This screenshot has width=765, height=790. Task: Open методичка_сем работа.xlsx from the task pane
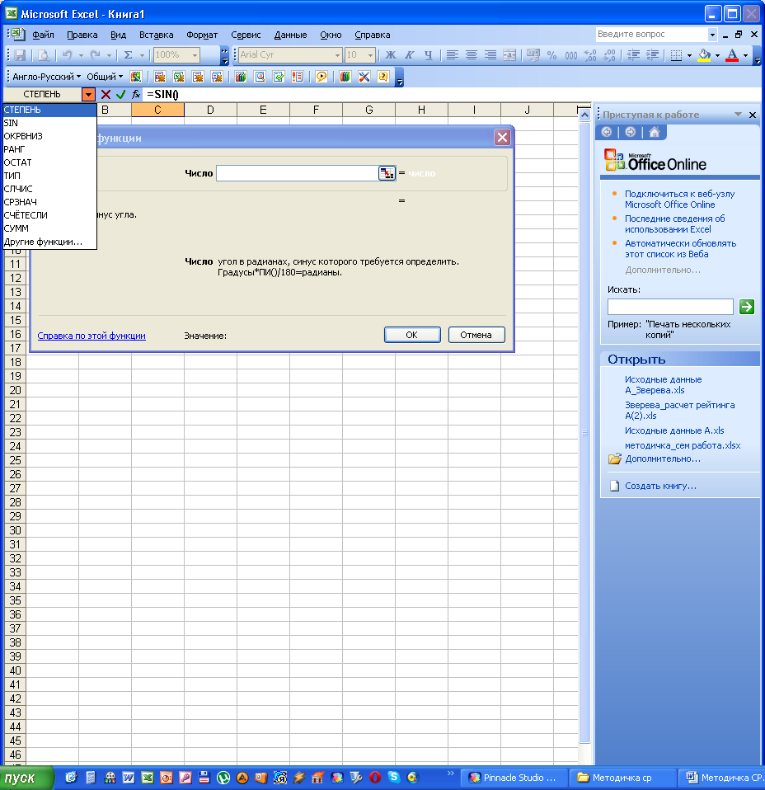683,445
